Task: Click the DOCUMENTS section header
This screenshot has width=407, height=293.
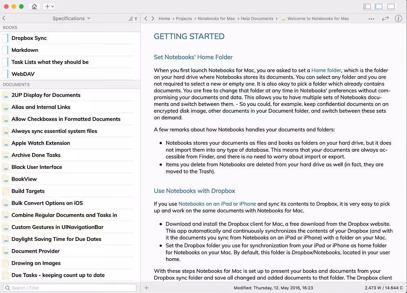Action: [16, 85]
